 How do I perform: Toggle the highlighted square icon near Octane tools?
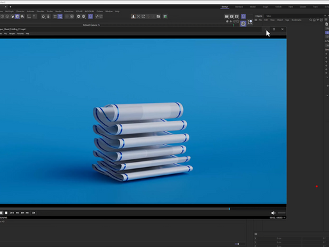[90, 17]
